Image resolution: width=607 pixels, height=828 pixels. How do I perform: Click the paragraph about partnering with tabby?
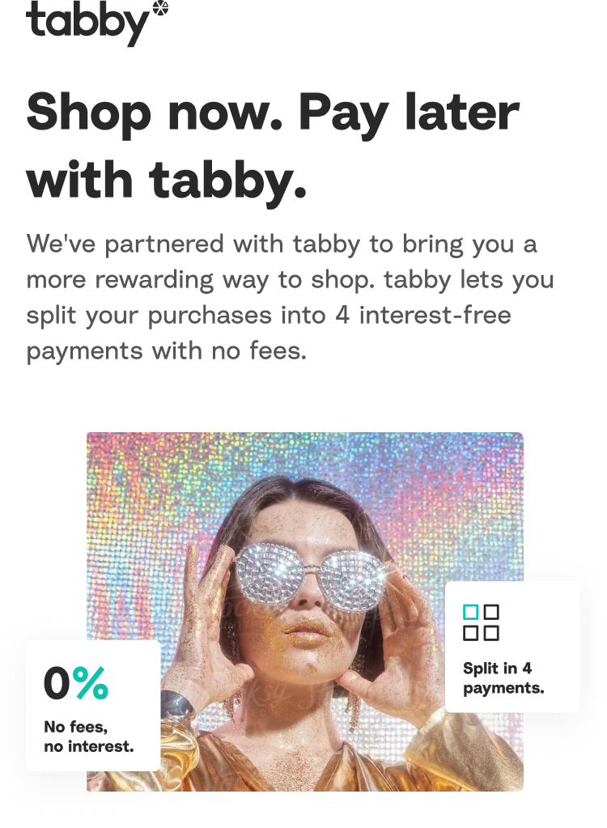290,297
